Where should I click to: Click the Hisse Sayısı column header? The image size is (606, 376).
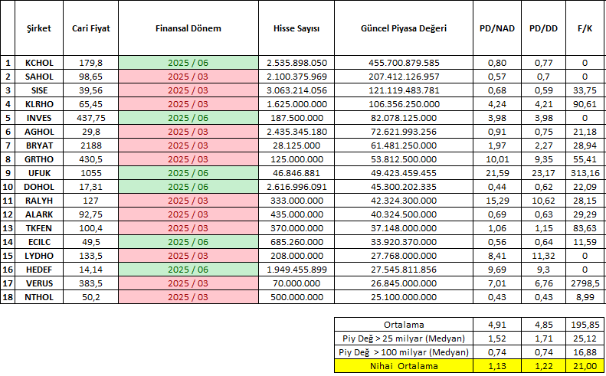pos(296,28)
